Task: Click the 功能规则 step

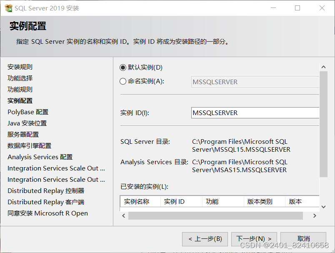Action: [20, 89]
